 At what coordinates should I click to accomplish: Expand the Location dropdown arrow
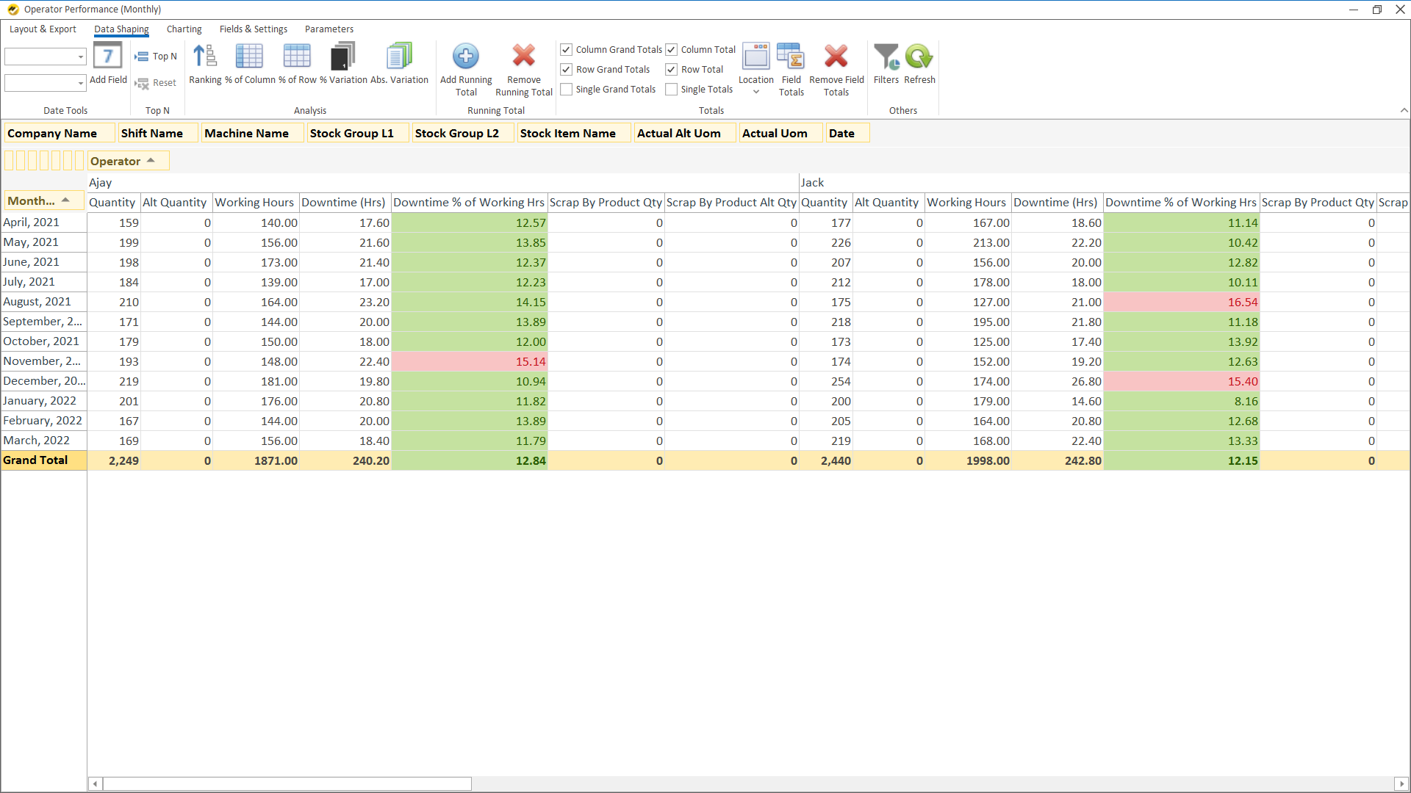(x=756, y=92)
